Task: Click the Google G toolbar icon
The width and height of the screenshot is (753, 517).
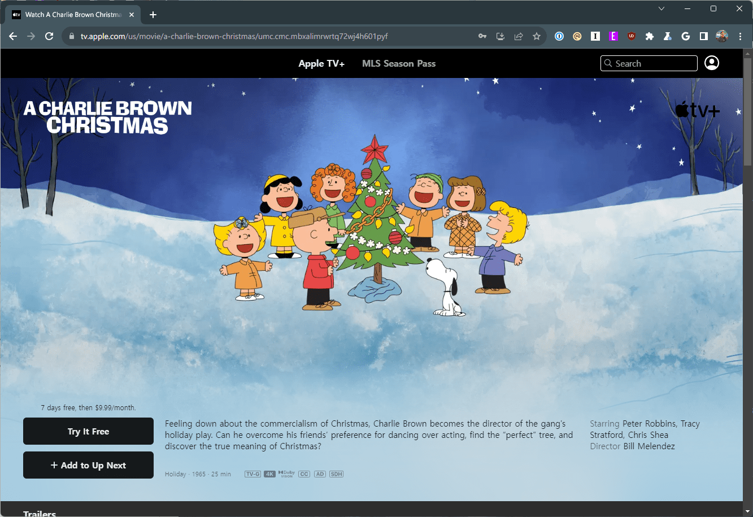Action: coord(686,36)
